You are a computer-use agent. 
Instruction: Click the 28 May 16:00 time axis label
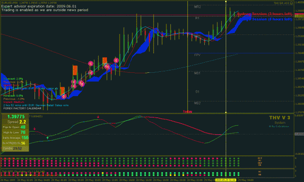(x=143, y=180)
